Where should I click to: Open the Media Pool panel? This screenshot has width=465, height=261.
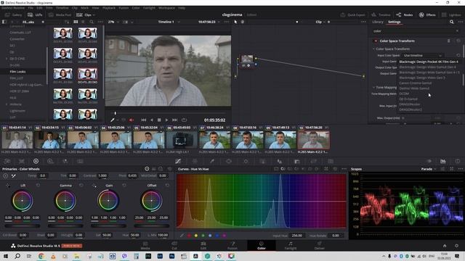pyautogui.click(x=60, y=14)
